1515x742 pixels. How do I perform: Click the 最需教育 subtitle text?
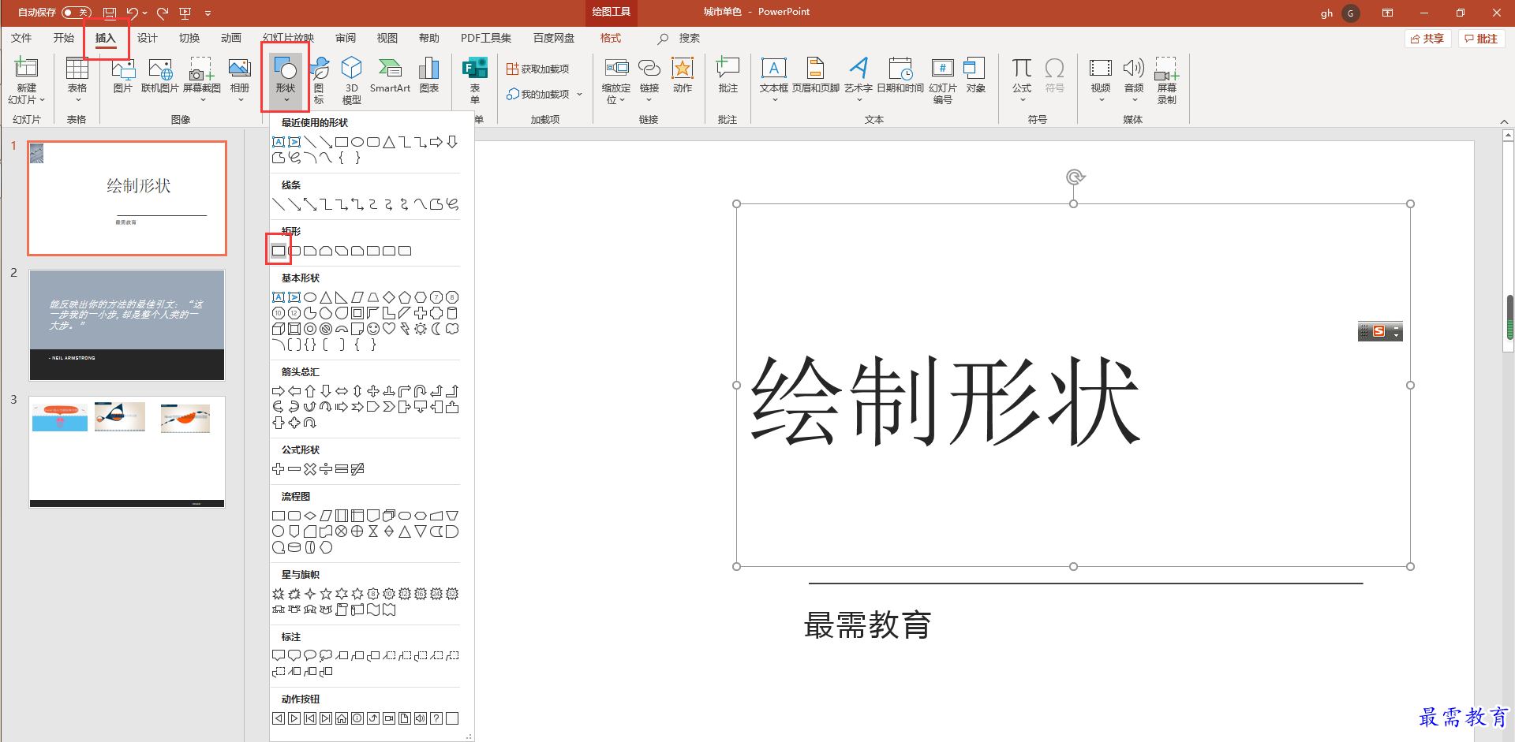coord(867,625)
